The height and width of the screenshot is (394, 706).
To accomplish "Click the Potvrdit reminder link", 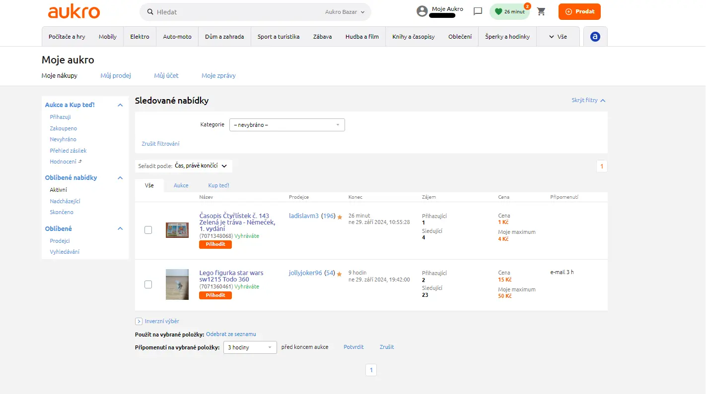I will click(353, 347).
